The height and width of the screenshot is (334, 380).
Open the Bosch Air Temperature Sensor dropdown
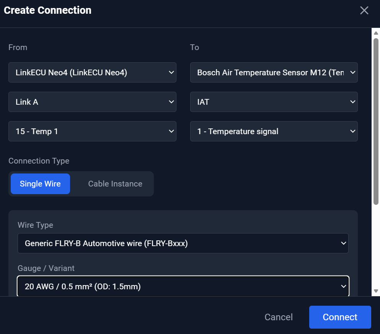[274, 72]
